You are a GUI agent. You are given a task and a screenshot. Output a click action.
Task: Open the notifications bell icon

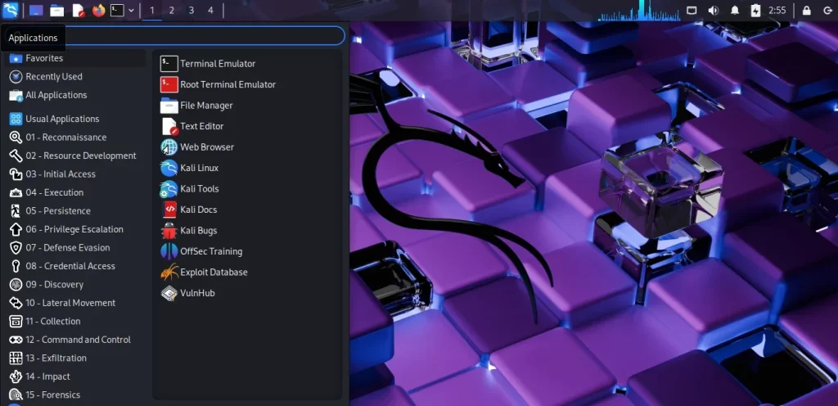pyautogui.click(x=735, y=10)
